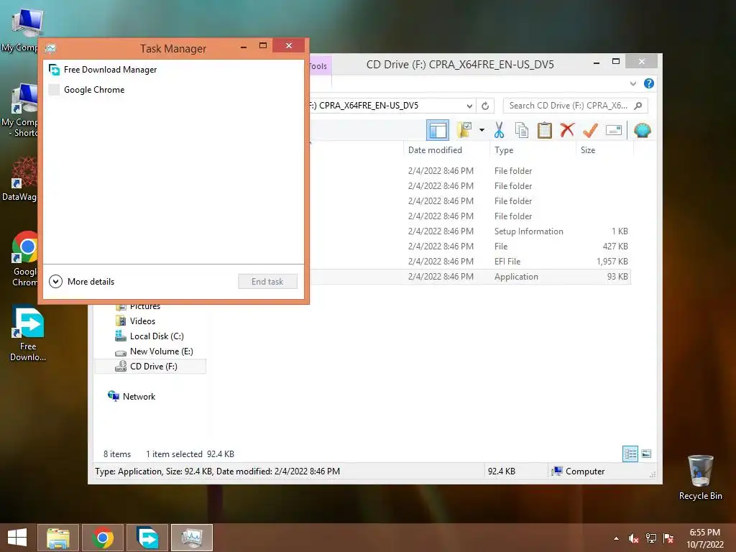Screen dimensions: 736x552
Task: Open Google Chrome from taskbar
Action: coord(103,538)
